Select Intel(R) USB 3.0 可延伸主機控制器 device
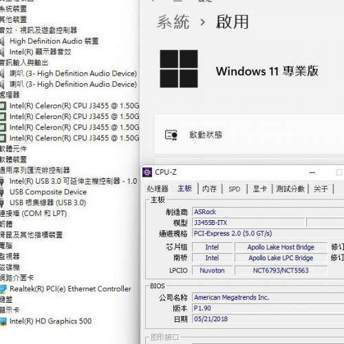 pos(74,181)
